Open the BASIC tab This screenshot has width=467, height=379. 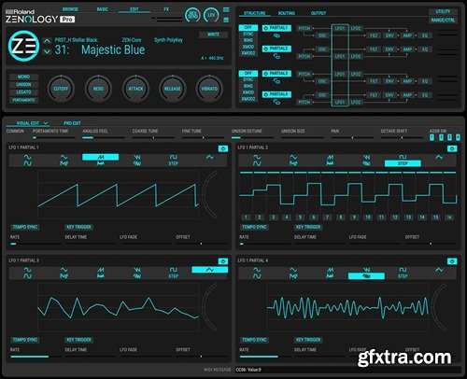(103, 9)
